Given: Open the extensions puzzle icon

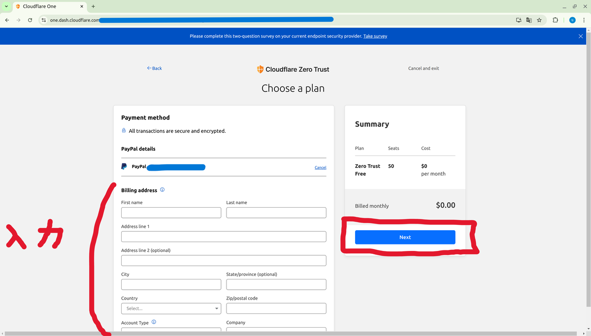Looking at the screenshot, I should pos(556,20).
